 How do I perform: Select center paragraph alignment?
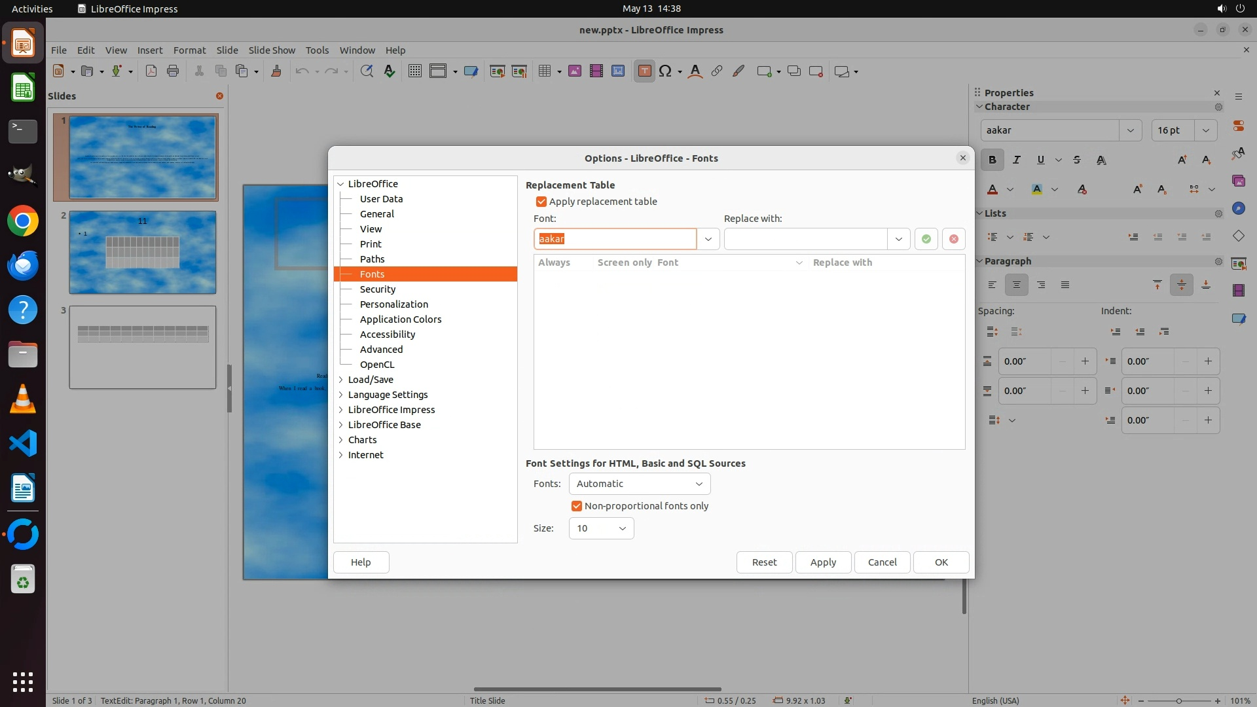click(x=1016, y=285)
